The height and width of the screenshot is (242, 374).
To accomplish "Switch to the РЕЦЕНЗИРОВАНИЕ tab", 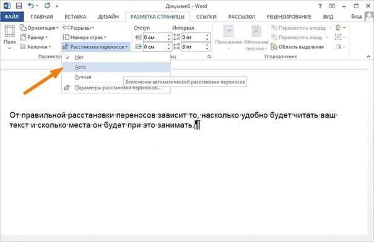I will (x=289, y=17).
